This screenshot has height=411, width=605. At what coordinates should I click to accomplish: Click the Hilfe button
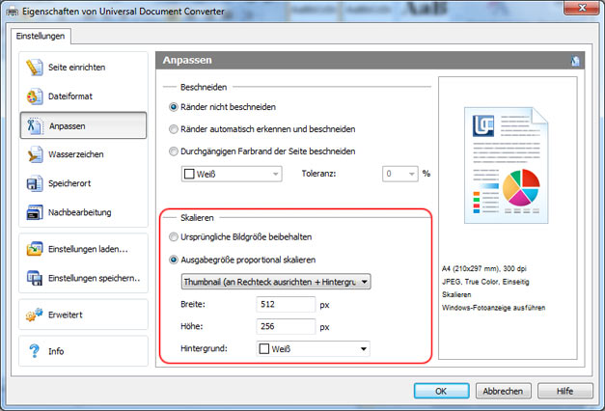coord(564,391)
